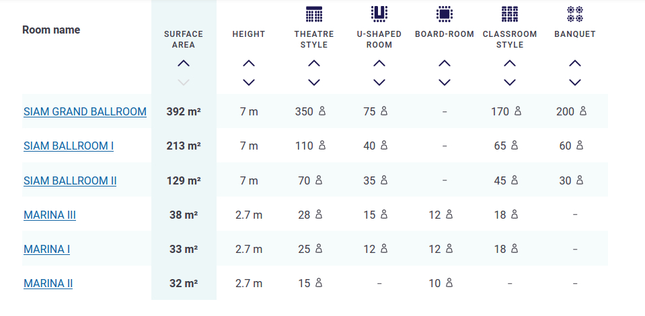Viewport: 645px width, 316px height.
Task: Open the Marina I room link
Action: (x=47, y=249)
